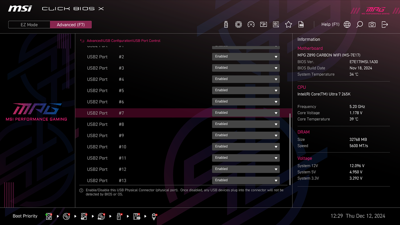Click the Advanced\USB Configuration\USB Port Control breadcrumb

(x=123, y=41)
